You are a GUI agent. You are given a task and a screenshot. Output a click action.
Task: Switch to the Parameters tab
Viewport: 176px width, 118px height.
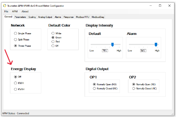(20, 17)
